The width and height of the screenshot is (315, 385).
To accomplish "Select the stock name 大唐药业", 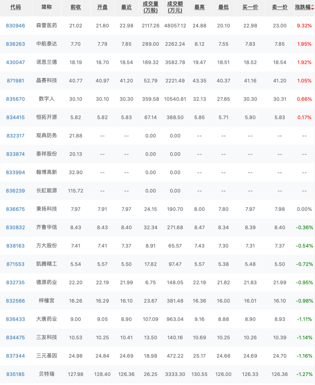I will pos(47,319).
